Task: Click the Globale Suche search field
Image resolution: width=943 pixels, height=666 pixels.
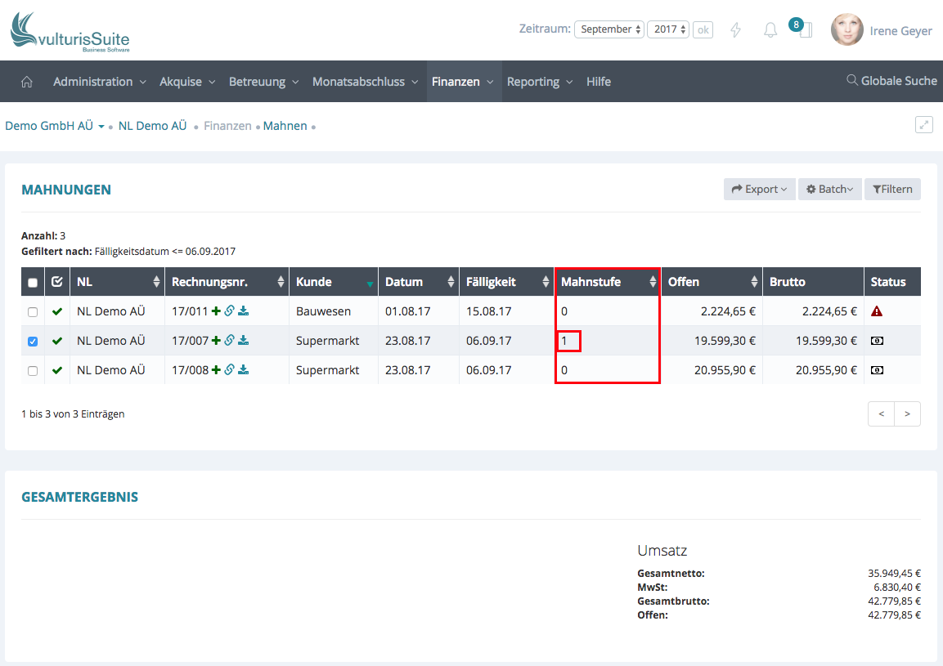Action: pos(892,81)
